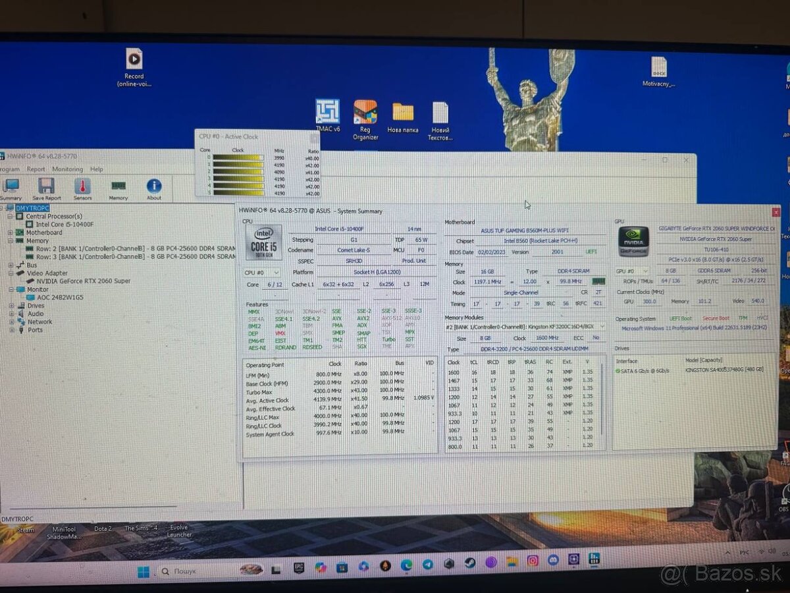Screen dimensions: 790x593
Task: Select NVIDIA GeForce RTX 2060 Super entry
Action: coord(83,281)
